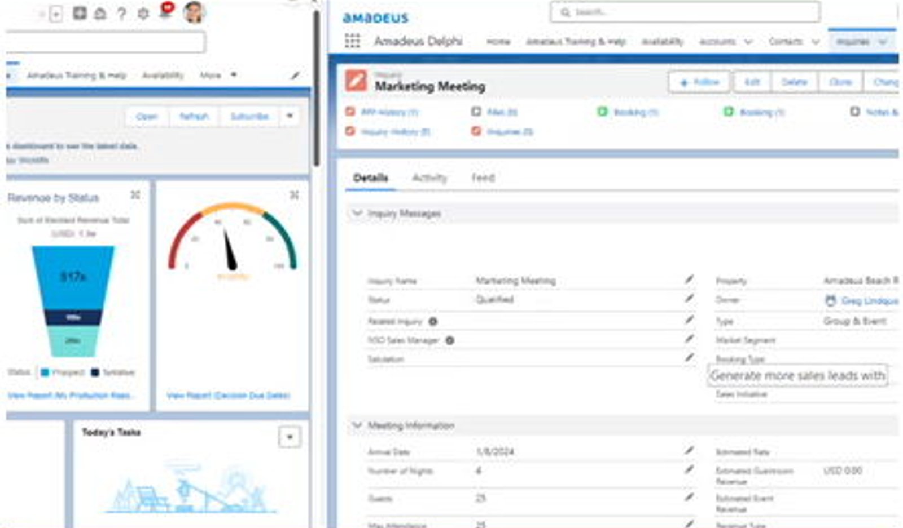Edit the Related Inquiry field pencil
This screenshot has width=903, height=528.
[x=689, y=320]
